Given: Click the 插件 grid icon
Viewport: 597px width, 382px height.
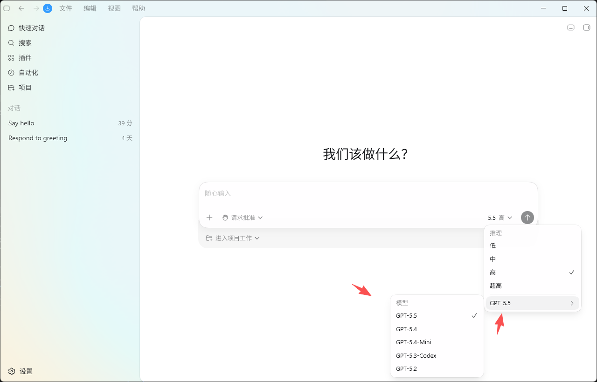Looking at the screenshot, I should (11, 58).
